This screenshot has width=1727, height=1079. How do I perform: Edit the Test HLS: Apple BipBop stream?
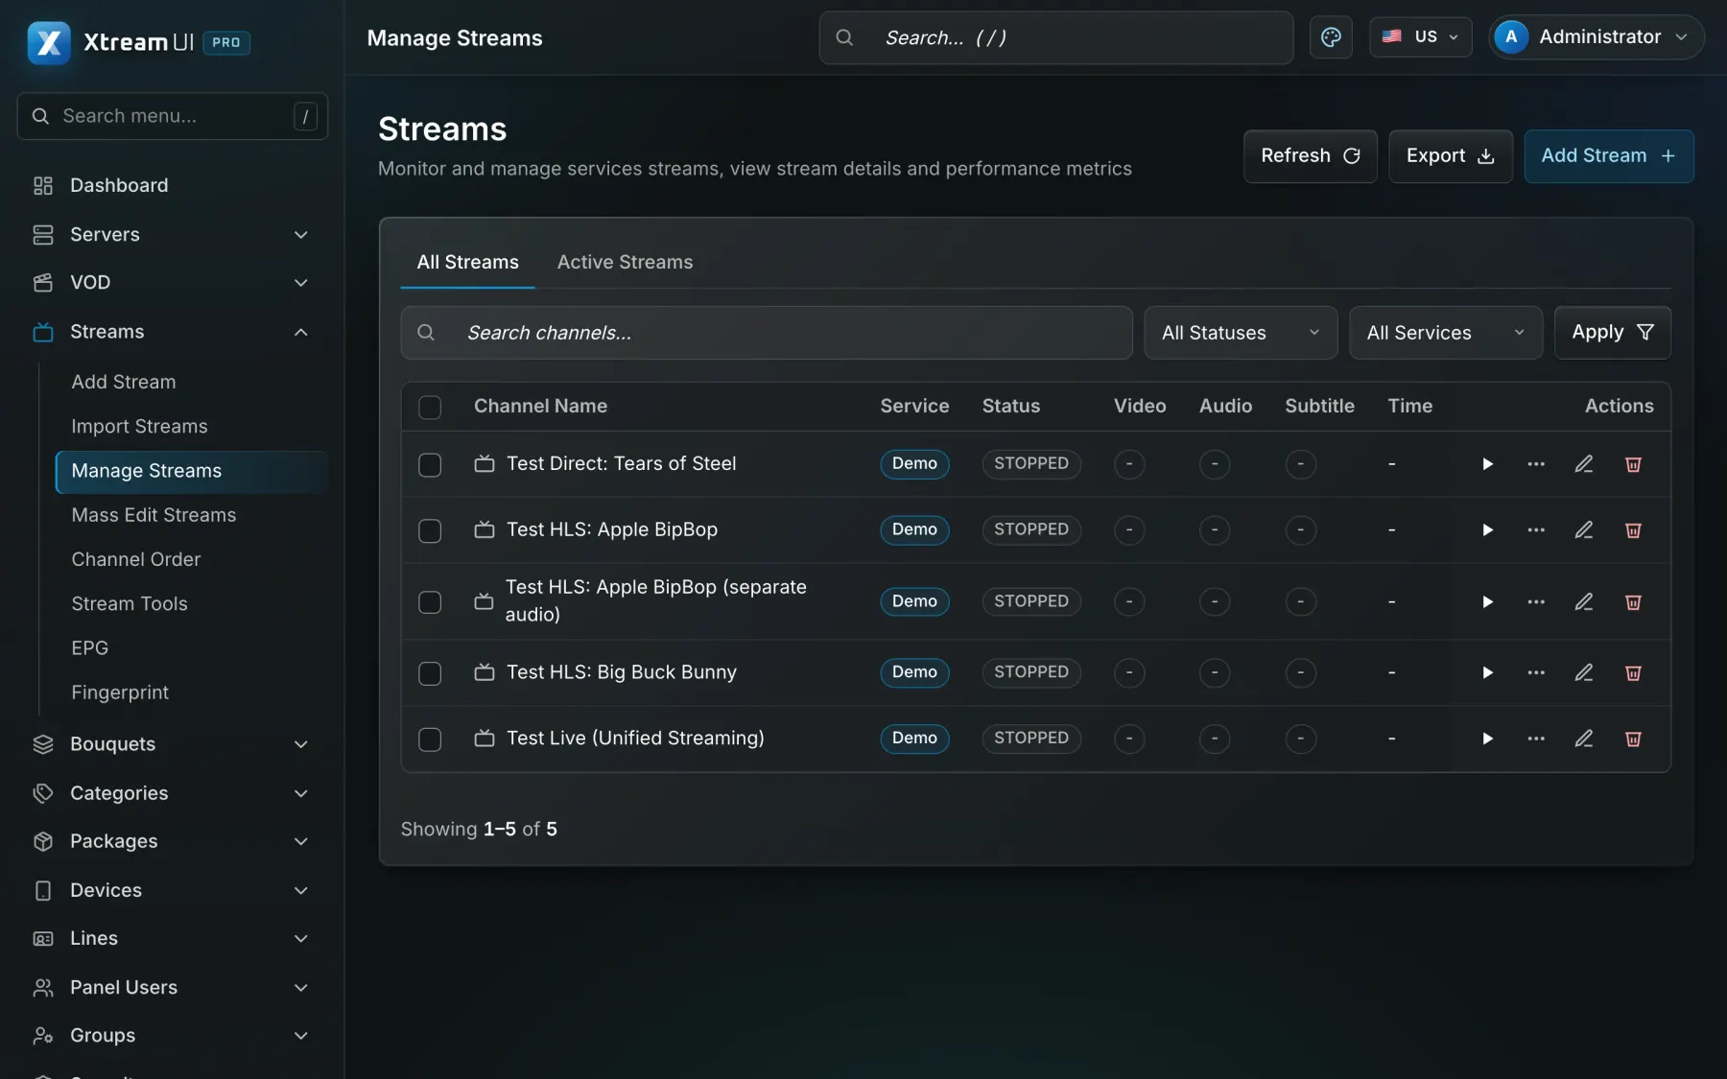pyautogui.click(x=1584, y=530)
